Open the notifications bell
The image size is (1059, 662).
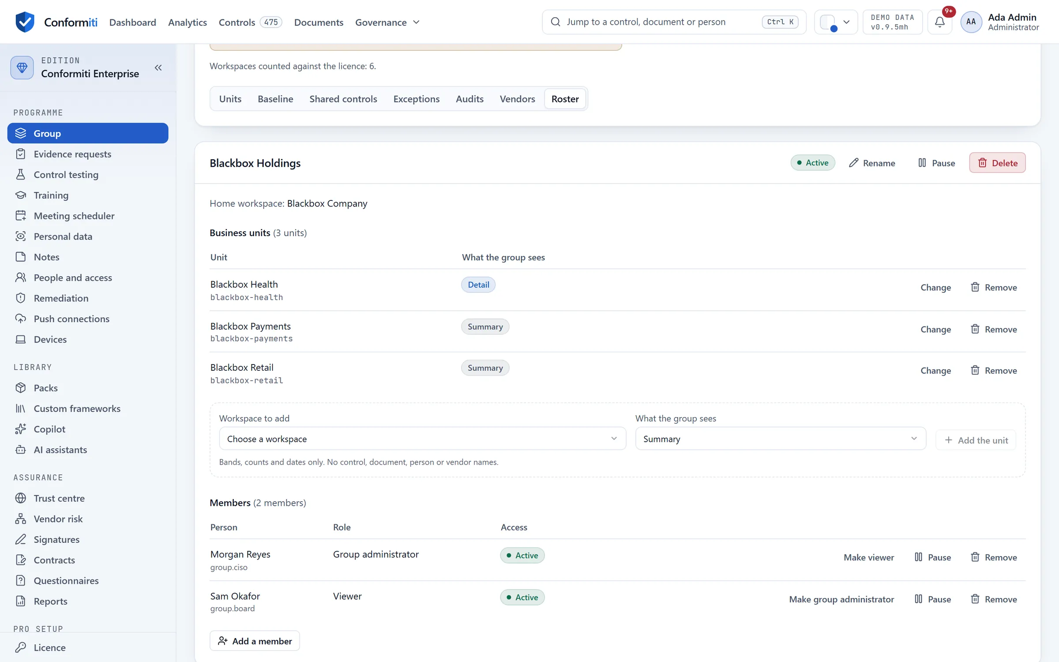(x=940, y=22)
